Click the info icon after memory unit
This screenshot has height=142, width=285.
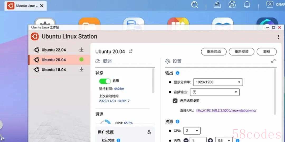237,140
